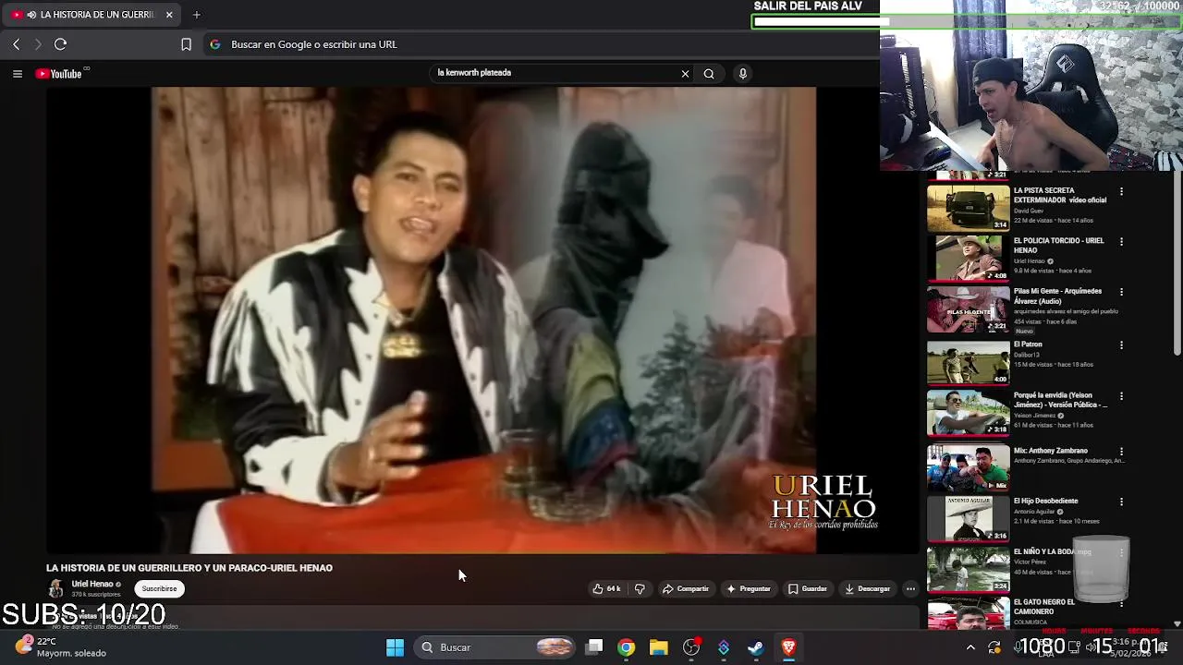Run the search with the magnifier icon
The width and height of the screenshot is (1183, 665).
pyautogui.click(x=709, y=74)
